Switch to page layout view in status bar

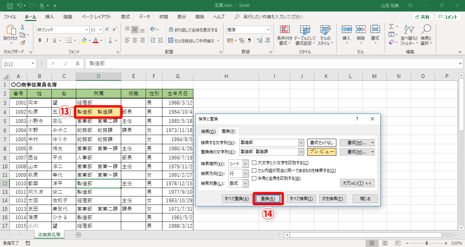point(384,243)
